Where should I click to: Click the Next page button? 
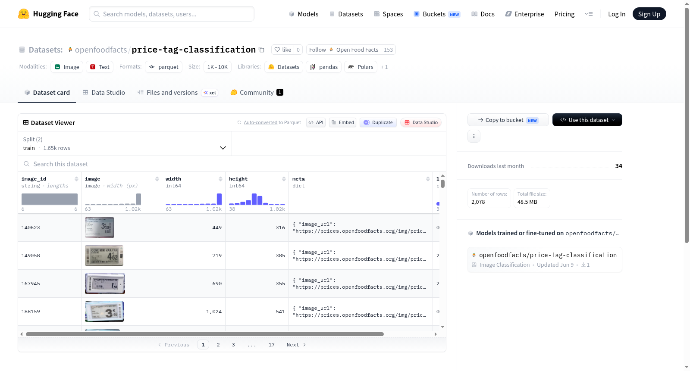coord(296,345)
